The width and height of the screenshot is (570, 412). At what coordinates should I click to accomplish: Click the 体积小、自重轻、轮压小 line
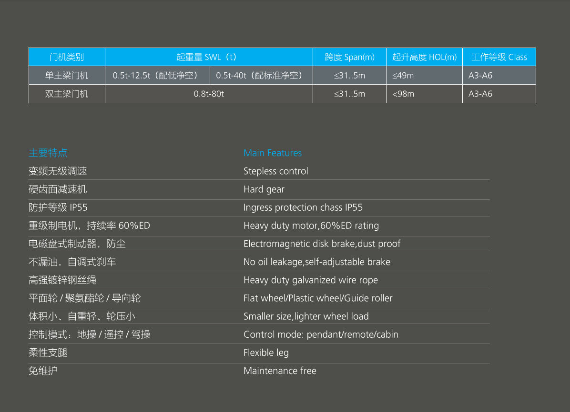(x=82, y=316)
